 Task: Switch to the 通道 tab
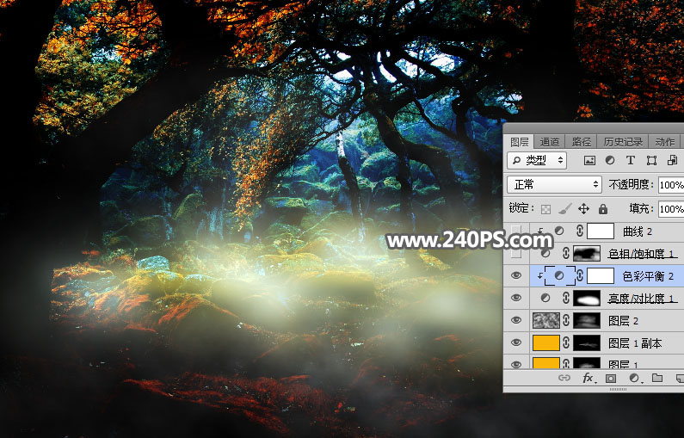pyautogui.click(x=549, y=142)
